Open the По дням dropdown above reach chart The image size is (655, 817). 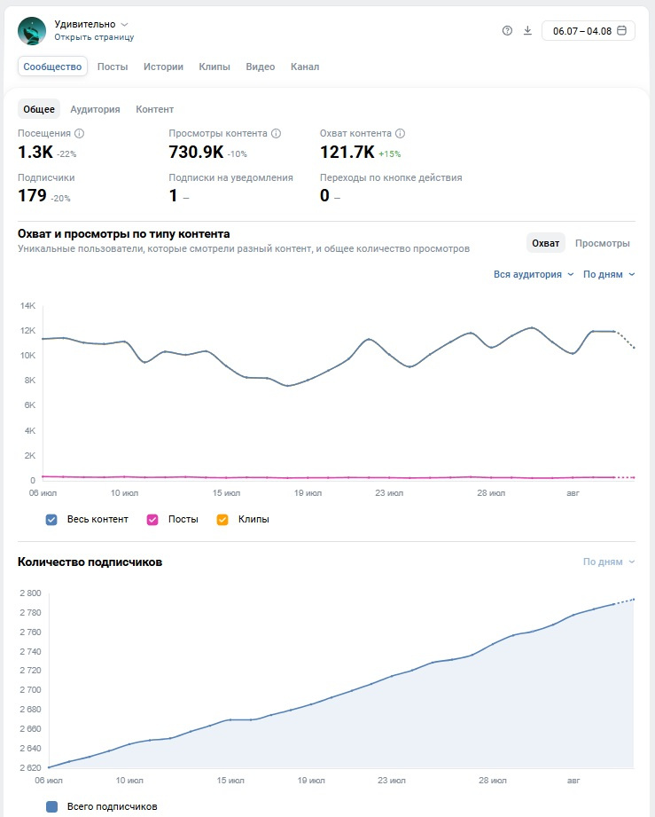pos(609,275)
